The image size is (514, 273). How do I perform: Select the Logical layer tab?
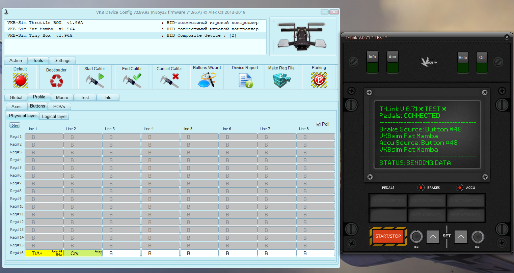54,116
